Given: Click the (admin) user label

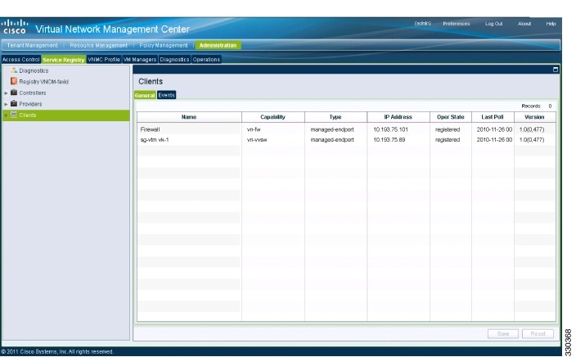Looking at the screenshot, I should click(422, 24).
